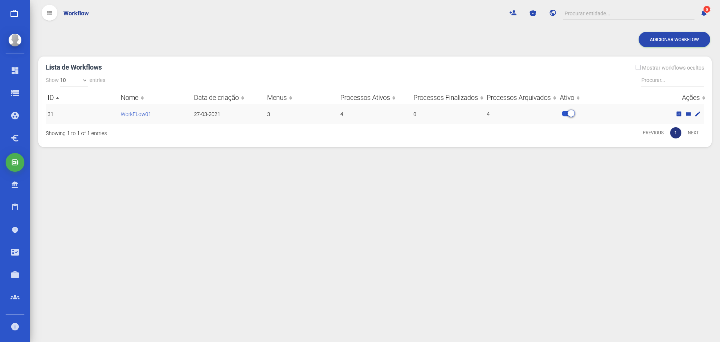Open the WorkFLow01 link
The height and width of the screenshot is (342, 720).
(136, 114)
